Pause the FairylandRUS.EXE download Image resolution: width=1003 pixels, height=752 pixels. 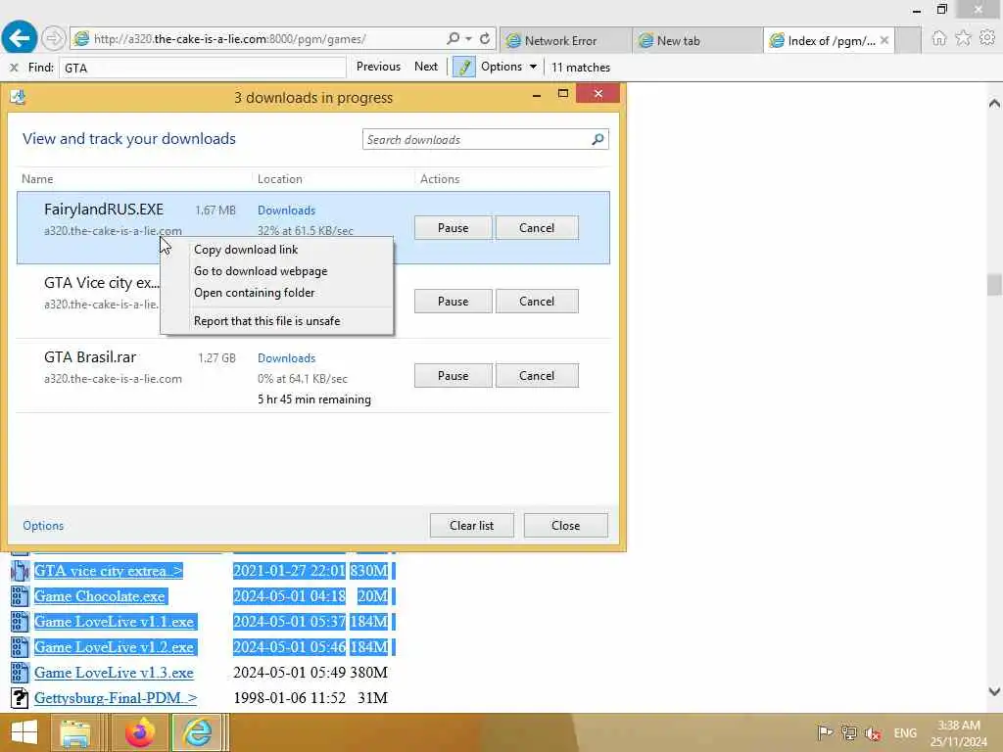pos(453,227)
